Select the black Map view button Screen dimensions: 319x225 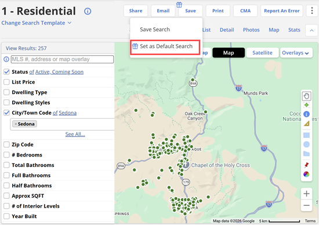pyautogui.click(x=229, y=53)
